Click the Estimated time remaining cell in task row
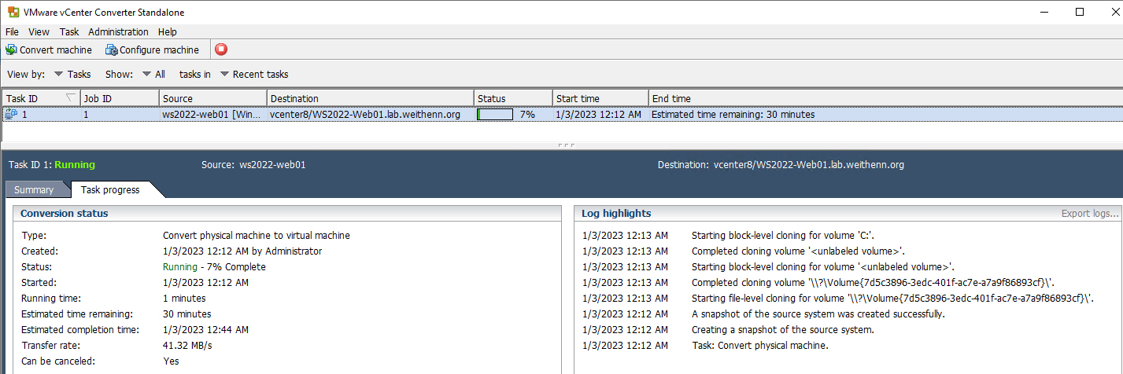Screen dimensions: 1123x374 click(733, 114)
